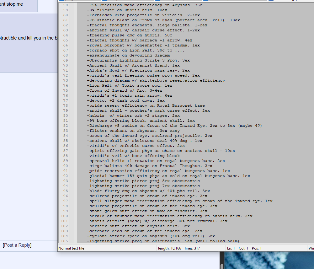314x269 pixels.
Task: Click 'lines: 317' in the status bar
Action: (x=192, y=248)
